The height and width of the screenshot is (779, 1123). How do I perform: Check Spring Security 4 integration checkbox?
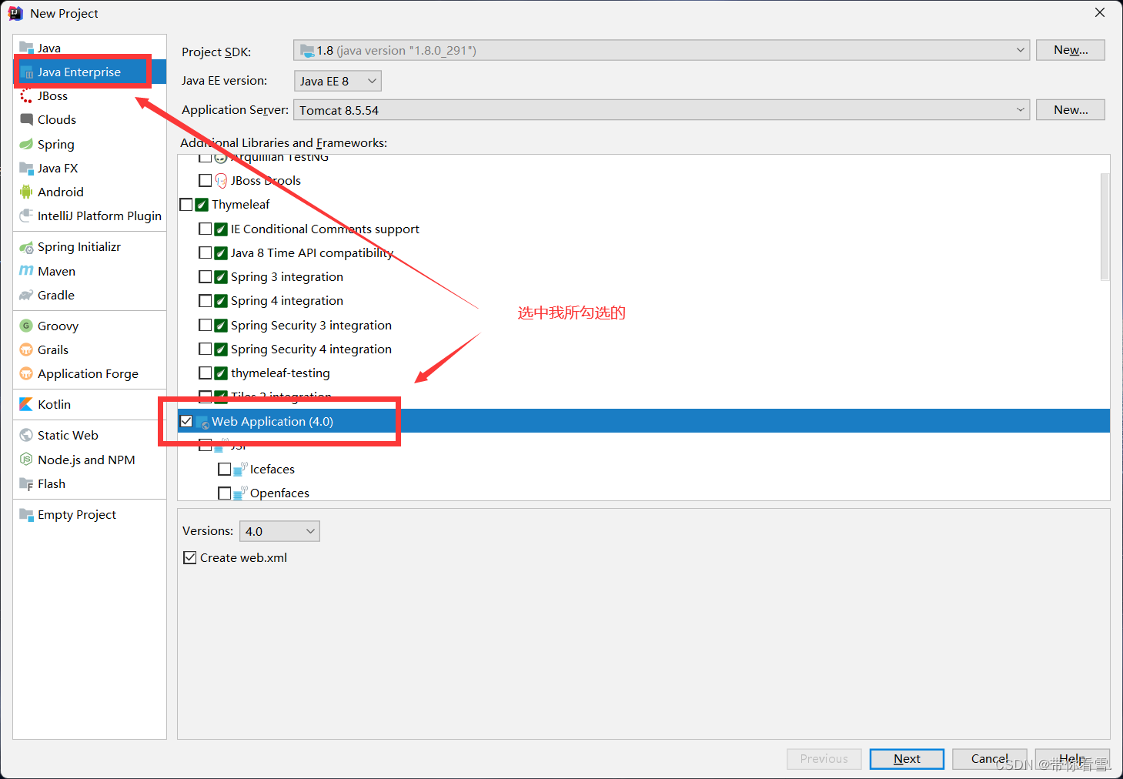(x=206, y=349)
